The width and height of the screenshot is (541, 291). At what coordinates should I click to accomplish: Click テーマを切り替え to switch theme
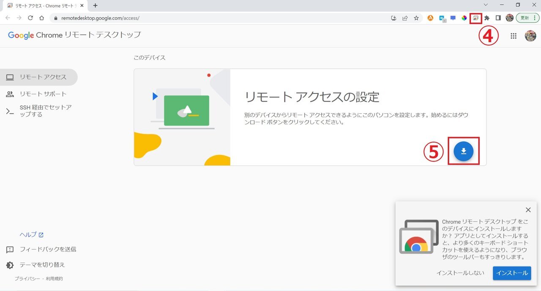tap(36, 265)
